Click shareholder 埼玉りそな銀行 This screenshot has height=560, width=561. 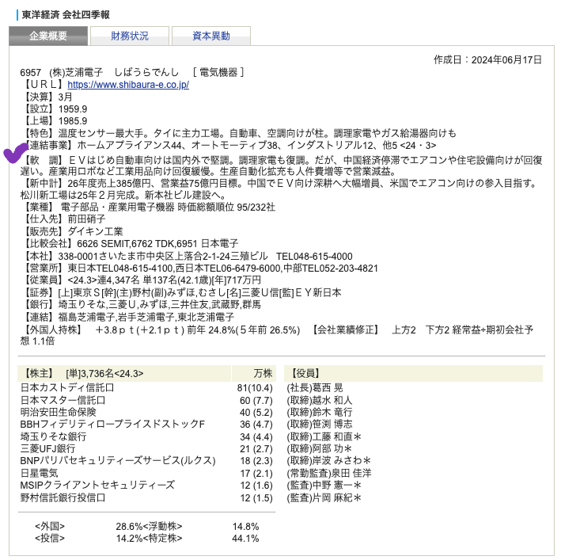pyautogui.click(x=53, y=436)
